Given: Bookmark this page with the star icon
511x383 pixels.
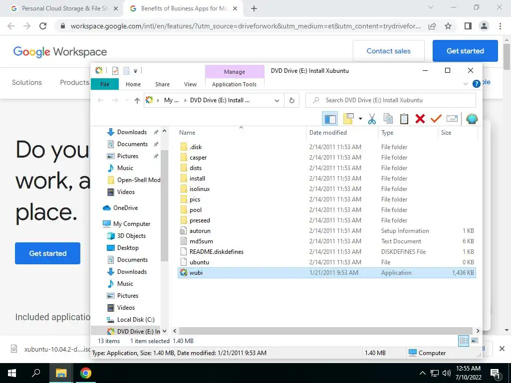Looking at the screenshot, I should [448, 26].
